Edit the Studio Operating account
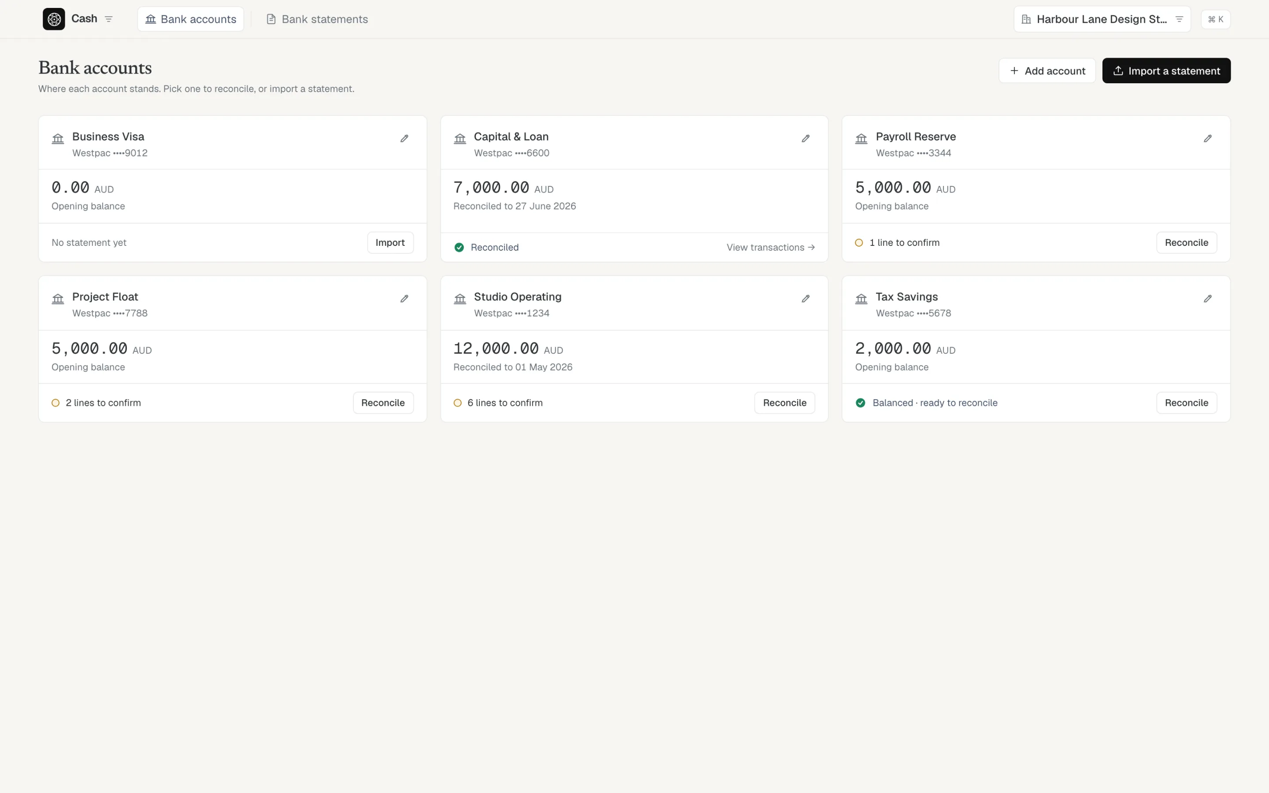This screenshot has height=793, width=1269. pyautogui.click(x=805, y=298)
